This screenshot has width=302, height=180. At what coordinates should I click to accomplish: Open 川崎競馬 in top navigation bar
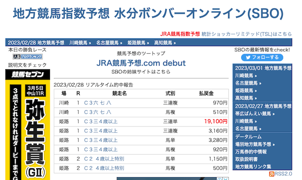click(x=80, y=43)
